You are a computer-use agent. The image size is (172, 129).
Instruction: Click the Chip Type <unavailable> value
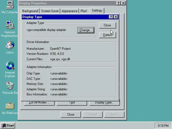(59, 73)
